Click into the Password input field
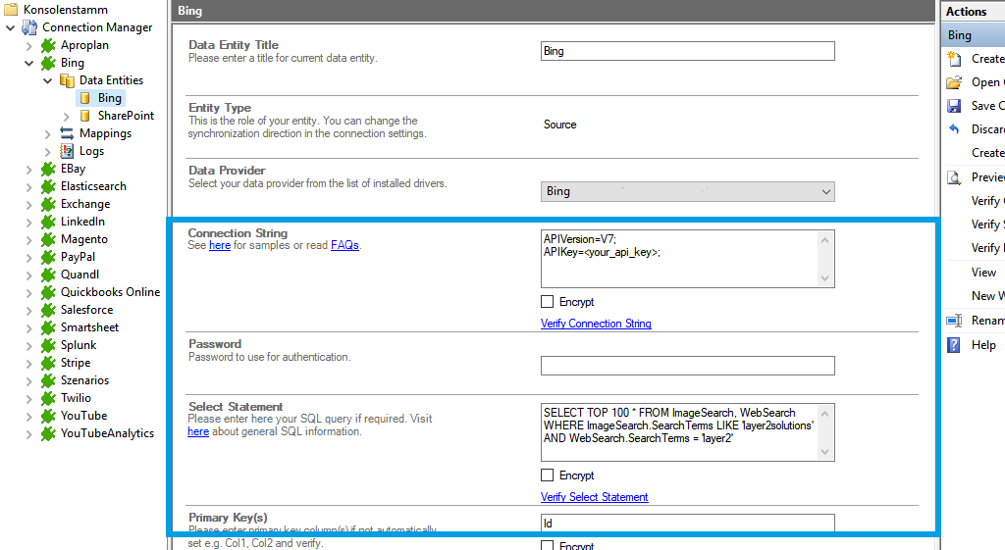Screen dimensions: 1005x550 pyautogui.click(x=687, y=366)
